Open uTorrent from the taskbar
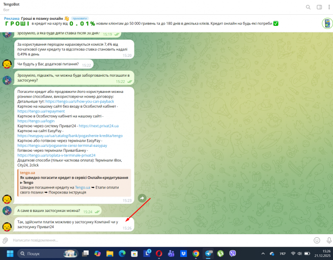The image size is (333, 260). tap(220, 253)
